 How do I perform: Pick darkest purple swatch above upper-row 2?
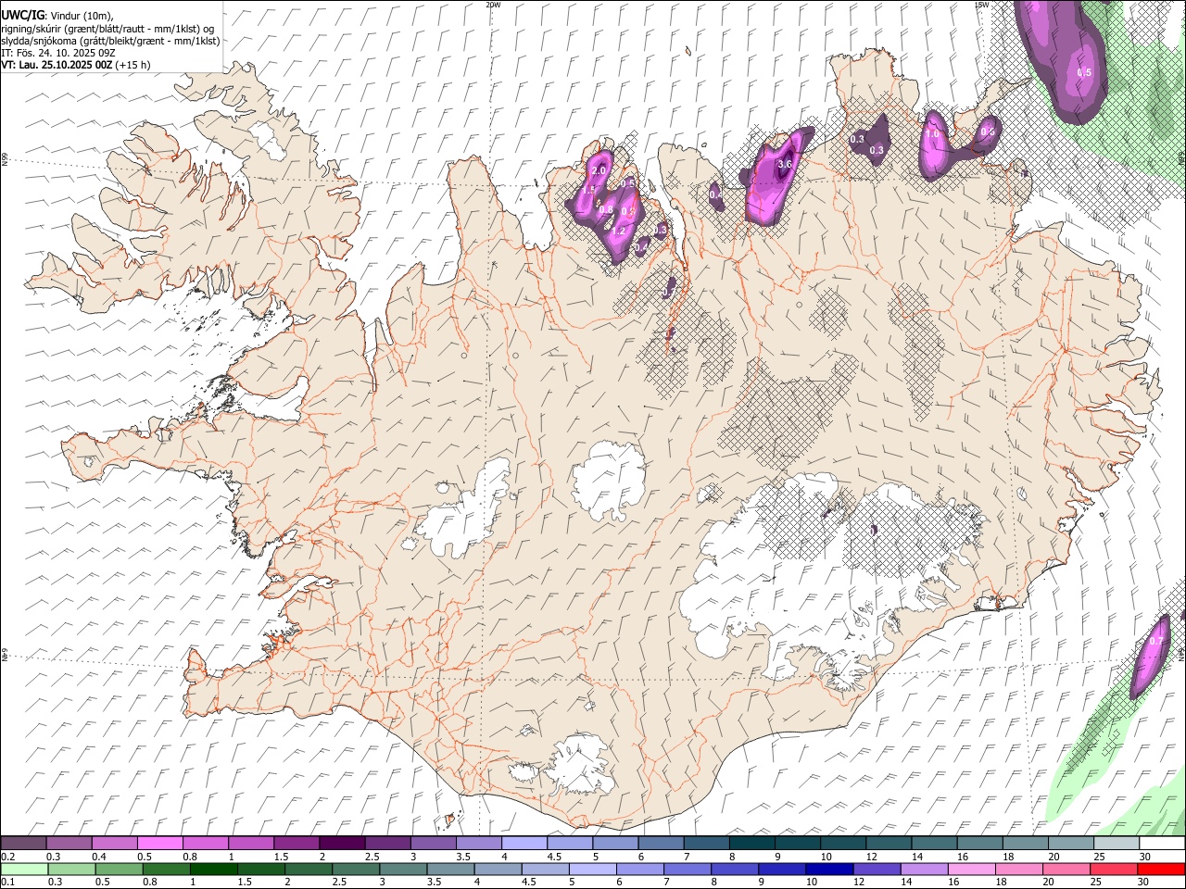342,844
